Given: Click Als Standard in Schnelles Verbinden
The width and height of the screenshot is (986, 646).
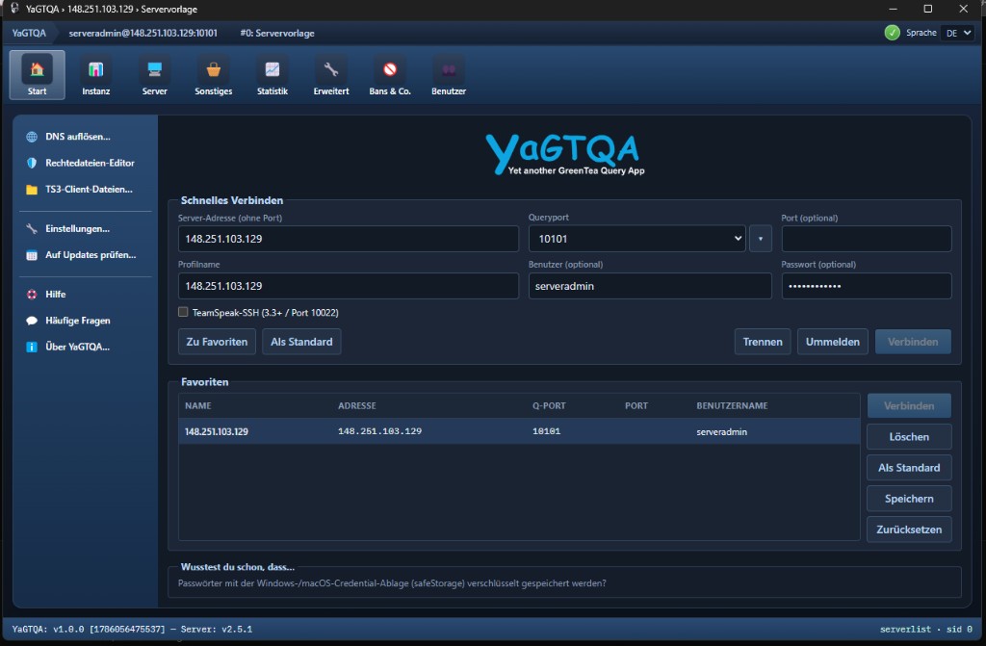Looking at the screenshot, I should [301, 342].
